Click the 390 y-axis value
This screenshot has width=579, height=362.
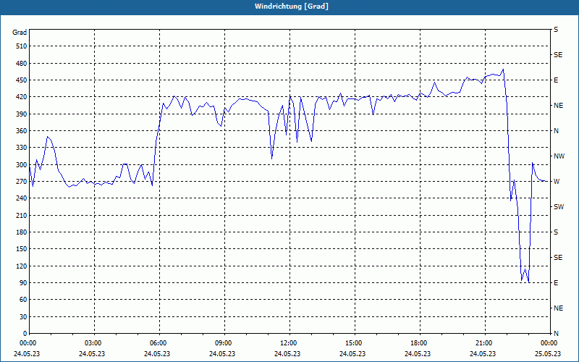point(22,114)
